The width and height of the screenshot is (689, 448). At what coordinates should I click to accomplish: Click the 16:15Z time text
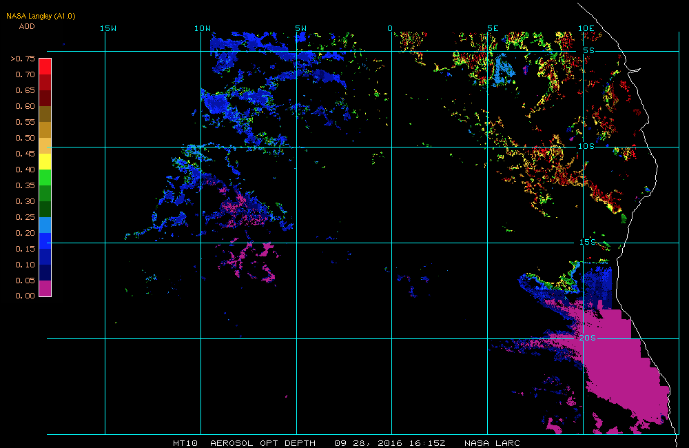click(427, 442)
